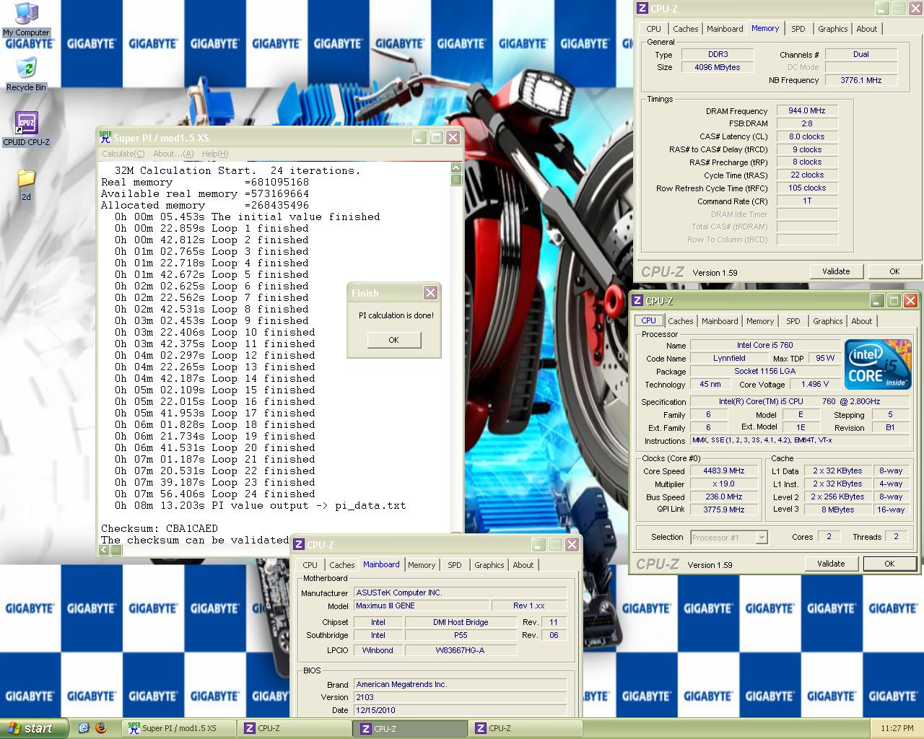This screenshot has width=924, height=739.
Task: Open Caches tab in CPU-Z processor window
Action: point(681,321)
